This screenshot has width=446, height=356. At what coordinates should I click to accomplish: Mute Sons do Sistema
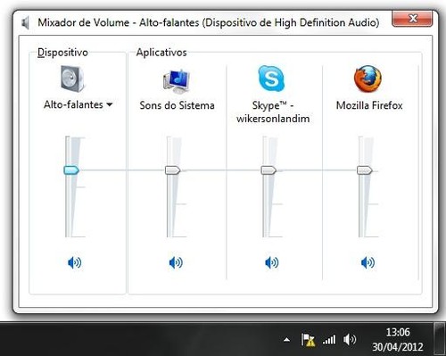(176, 262)
